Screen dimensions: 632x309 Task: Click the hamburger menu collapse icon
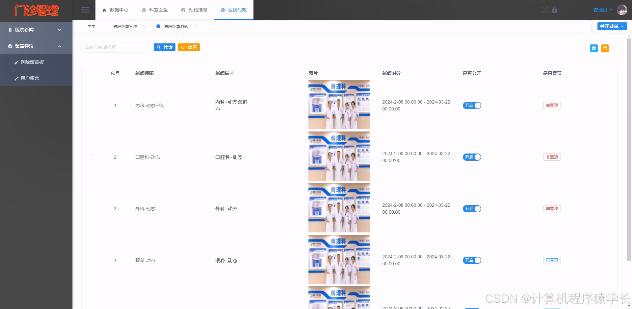point(85,10)
